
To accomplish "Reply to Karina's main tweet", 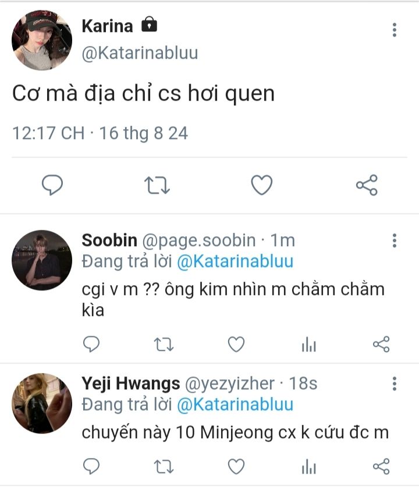I will coord(52,185).
